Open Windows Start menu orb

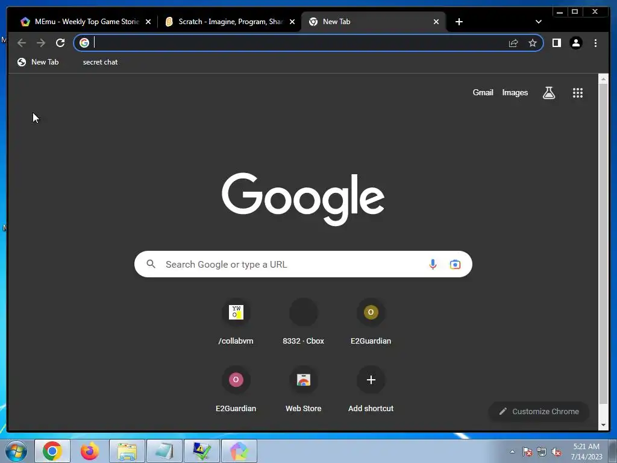(16, 451)
